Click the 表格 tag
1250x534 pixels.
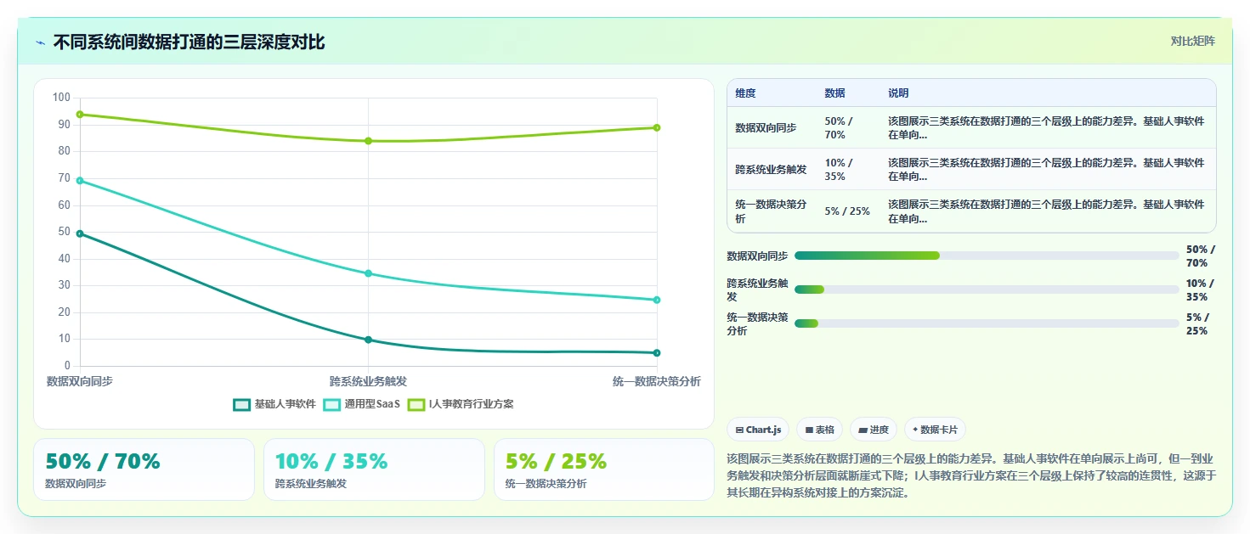tap(819, 430)
